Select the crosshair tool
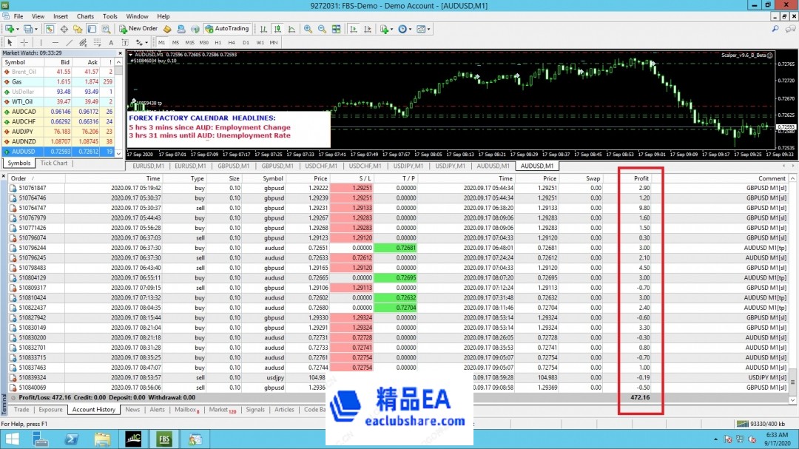799x449 pixels. [x=24, y=43]
